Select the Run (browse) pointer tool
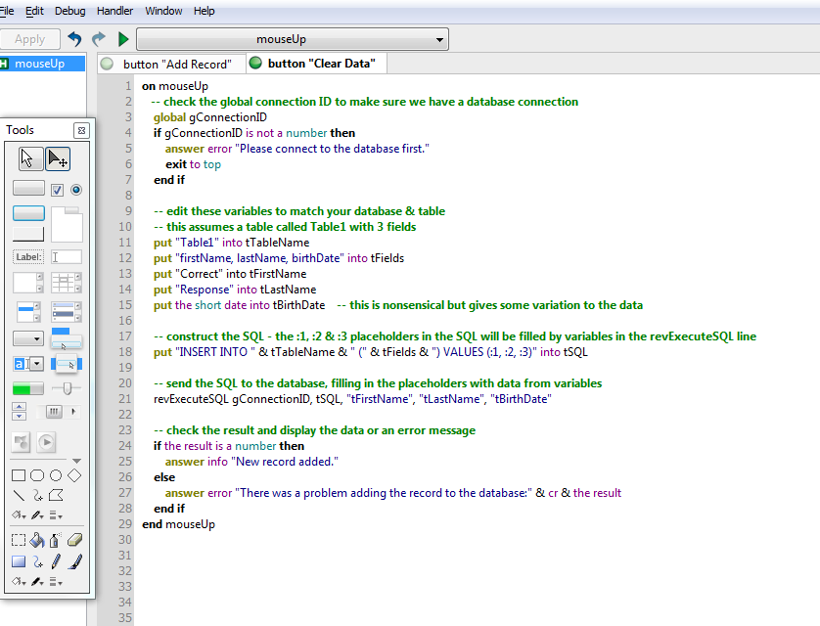 pos(31,158)
